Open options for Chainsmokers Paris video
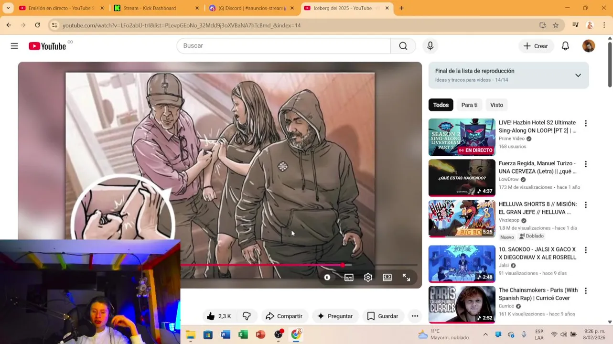 click(585, 290)
